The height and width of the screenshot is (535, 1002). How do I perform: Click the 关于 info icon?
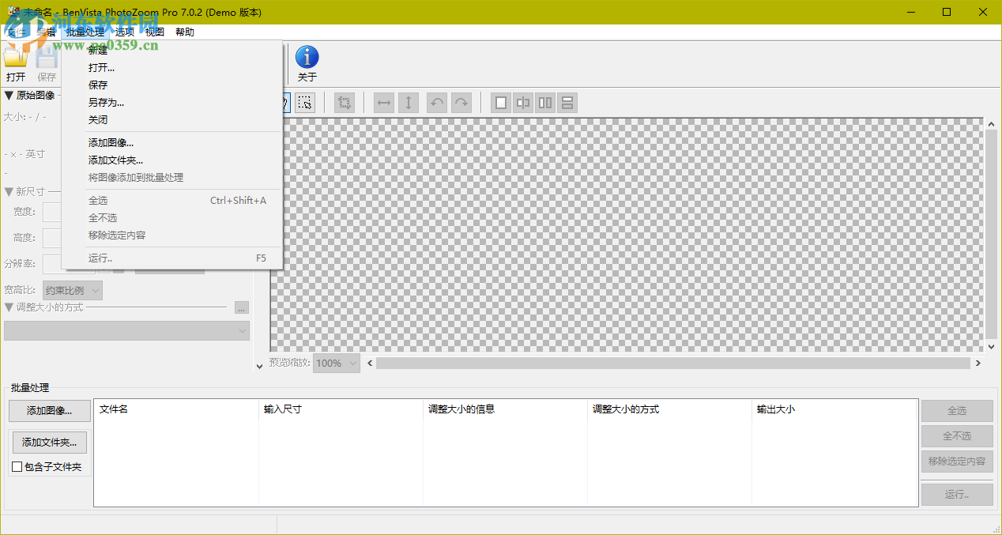click(x=307, y=57)
